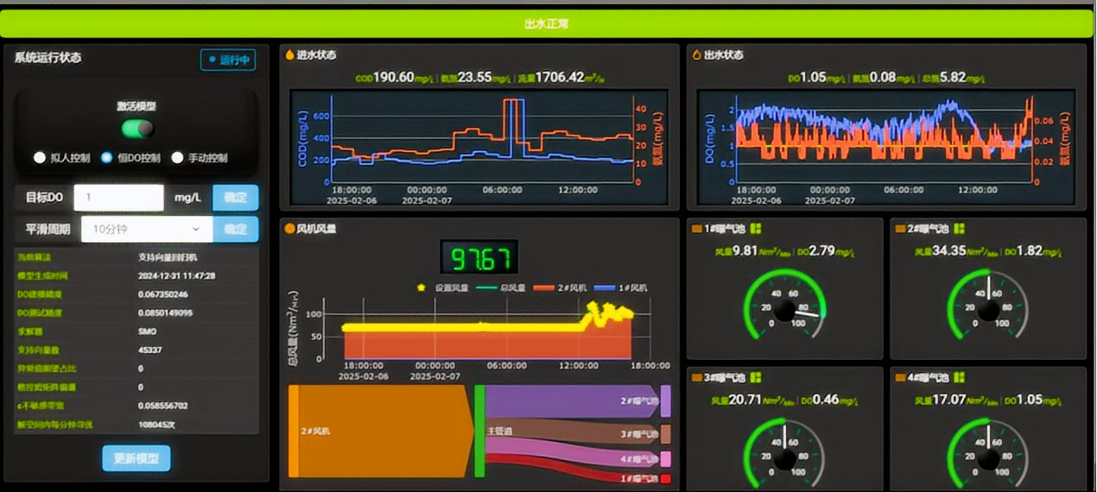
Task: Click the 运行中 status badge
Action: [228, 60]
